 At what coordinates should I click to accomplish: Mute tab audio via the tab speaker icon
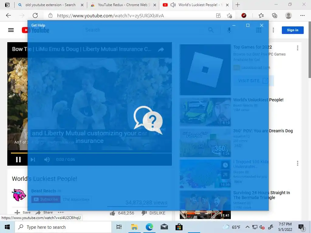(x=173, y=5)
